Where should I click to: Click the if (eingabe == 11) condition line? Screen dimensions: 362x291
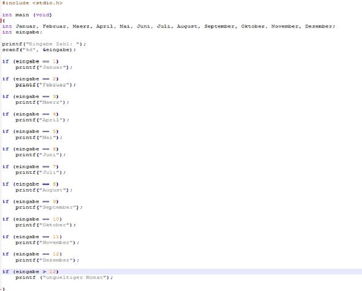(x=32, y=237)
